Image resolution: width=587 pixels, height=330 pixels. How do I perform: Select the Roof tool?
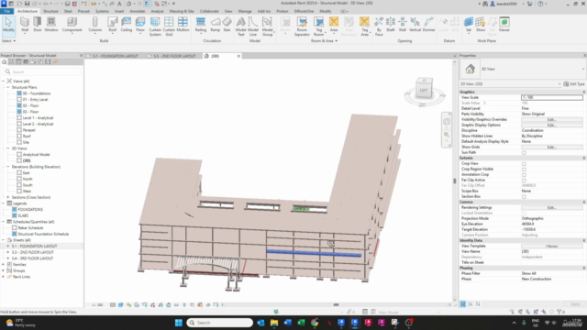112,25
